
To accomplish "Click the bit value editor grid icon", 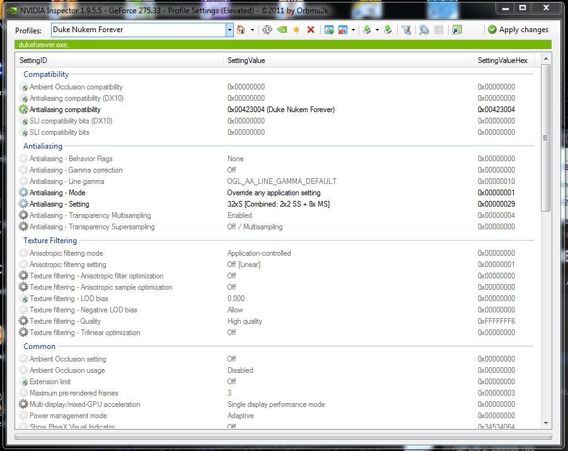I will (x=439, y=30).
